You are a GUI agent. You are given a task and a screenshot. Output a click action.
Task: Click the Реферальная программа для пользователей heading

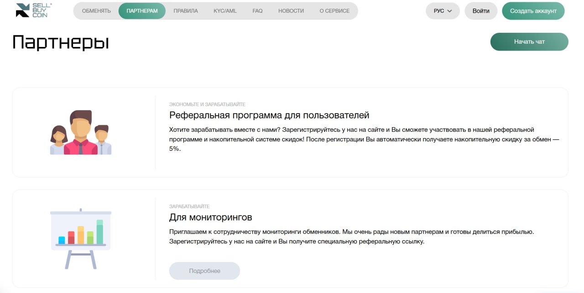tap(269, 115)
